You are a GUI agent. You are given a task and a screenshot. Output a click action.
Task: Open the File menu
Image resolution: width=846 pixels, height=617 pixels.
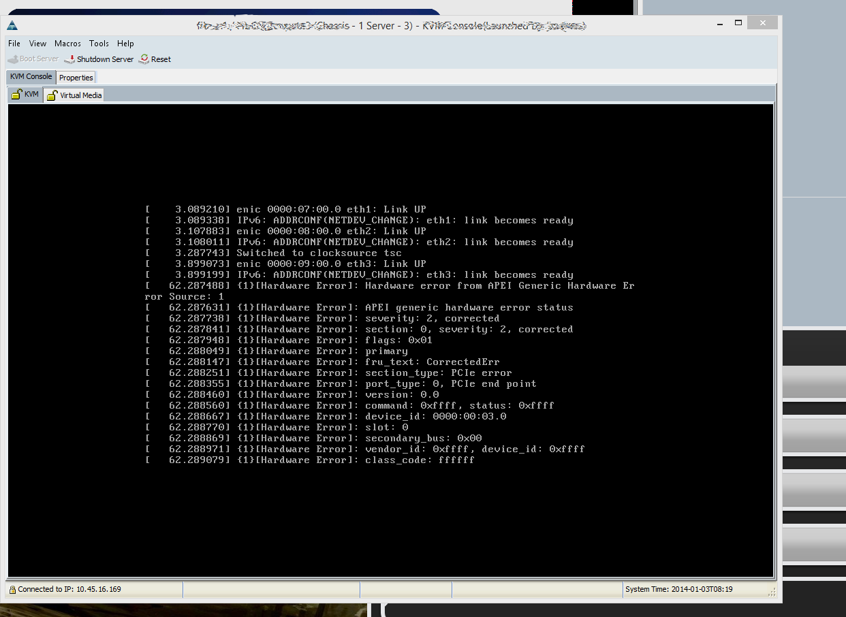(x=14, y=44)
